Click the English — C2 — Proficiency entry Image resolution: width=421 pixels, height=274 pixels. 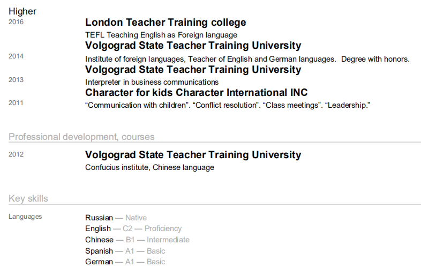(x=133, y=228)
